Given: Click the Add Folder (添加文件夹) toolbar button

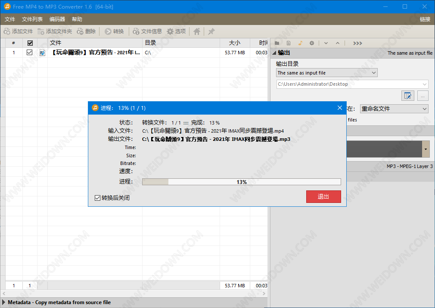Looking at the screenshot, I should point(55,31).
